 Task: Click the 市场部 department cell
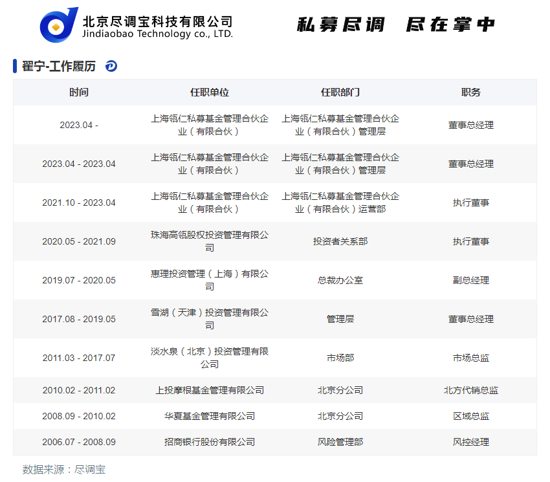click(x=340, y=358)
